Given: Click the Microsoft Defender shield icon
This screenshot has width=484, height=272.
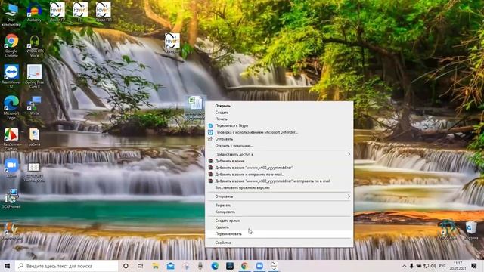Looking at the screenshot, I should tap(210, 132).
